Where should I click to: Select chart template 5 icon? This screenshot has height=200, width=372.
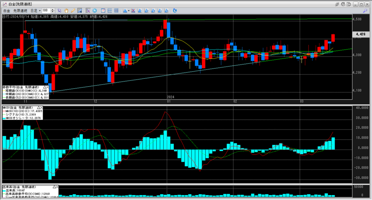[166, 10]
